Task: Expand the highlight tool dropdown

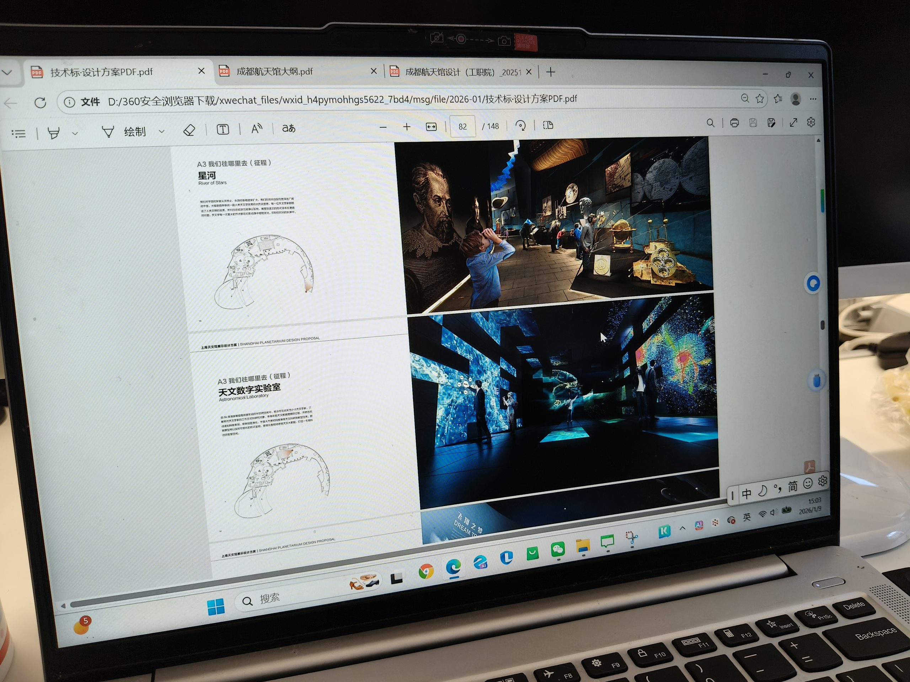Action: [x=75, y=133]
